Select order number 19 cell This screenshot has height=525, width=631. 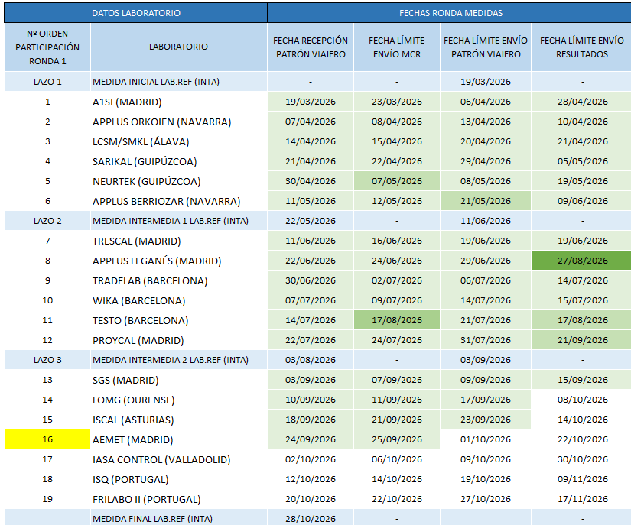[47, 499]
